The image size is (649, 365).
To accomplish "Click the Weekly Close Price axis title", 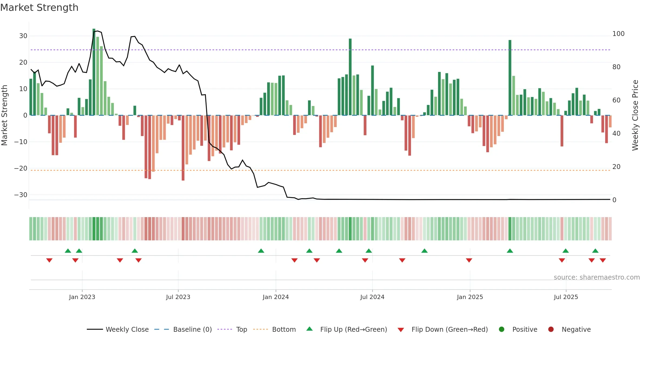I will [x=635, y=115].
